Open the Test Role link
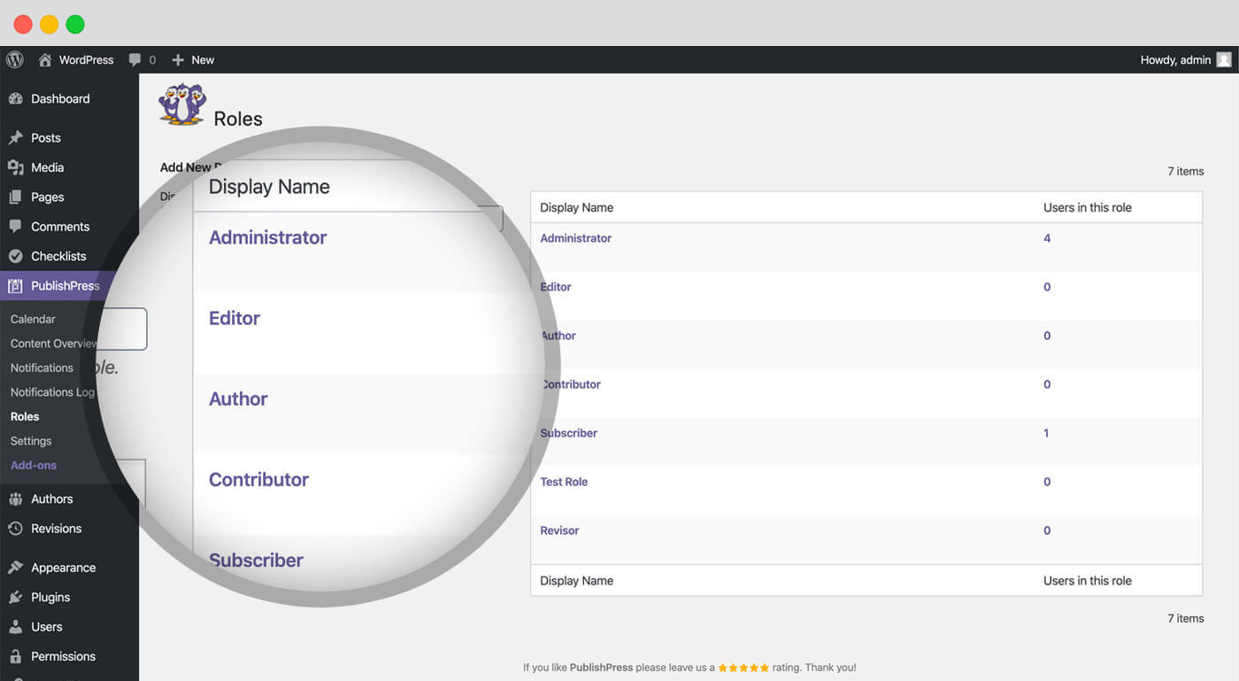 564,482
